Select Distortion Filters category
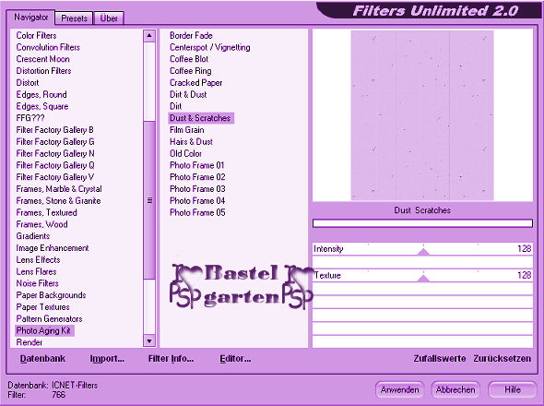The image size is (544, 406). [x=43, y=71]
